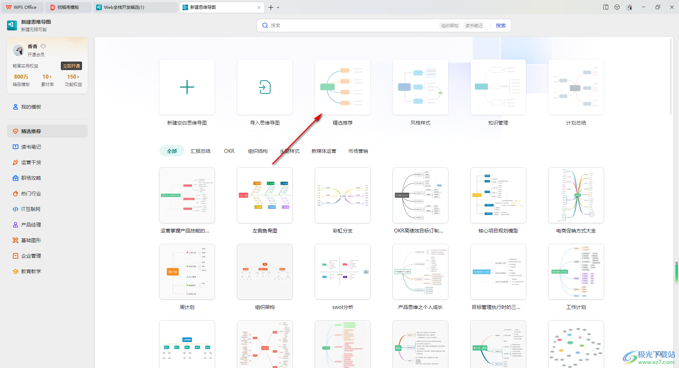Select the 新媒体运营 filter tab
This screenshot has height=368, width=679.
pyautogui.click(x=324, y=151)
